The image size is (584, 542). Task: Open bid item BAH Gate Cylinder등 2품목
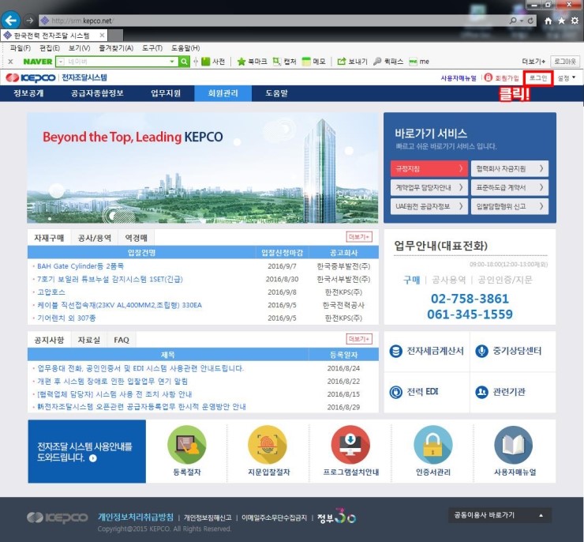pyautogui.click(x=80, y=266)
